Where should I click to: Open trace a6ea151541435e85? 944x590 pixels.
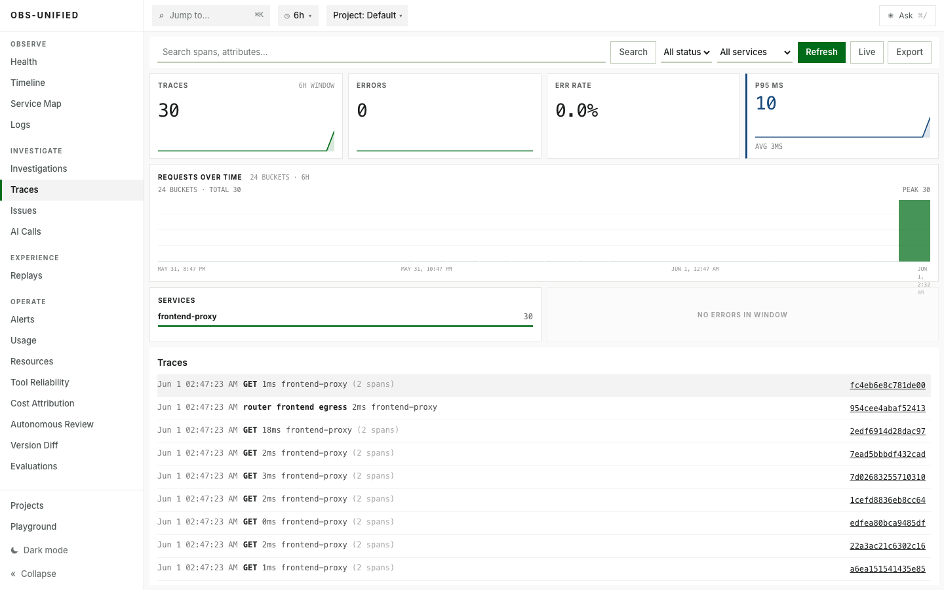click(x=888, y=569)
